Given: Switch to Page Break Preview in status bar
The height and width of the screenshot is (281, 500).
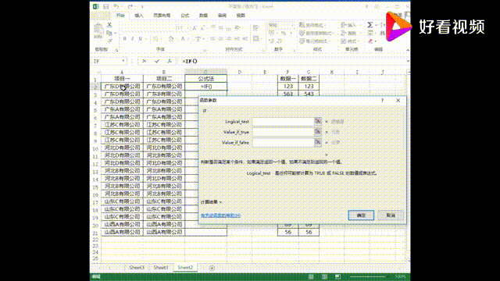Looking at the screenshot, I should pyautogui.click(x=337, y=276).
